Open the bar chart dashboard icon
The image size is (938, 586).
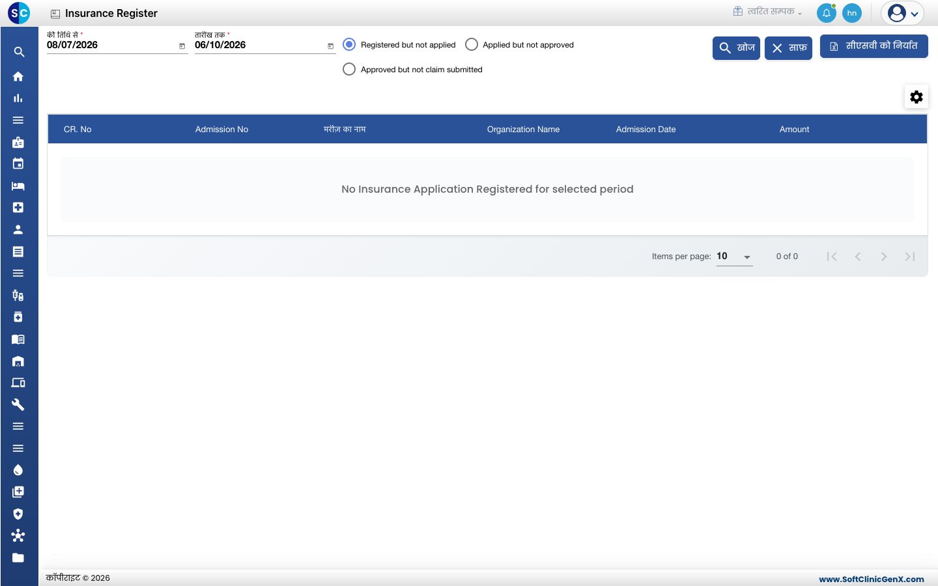[18, 98]
